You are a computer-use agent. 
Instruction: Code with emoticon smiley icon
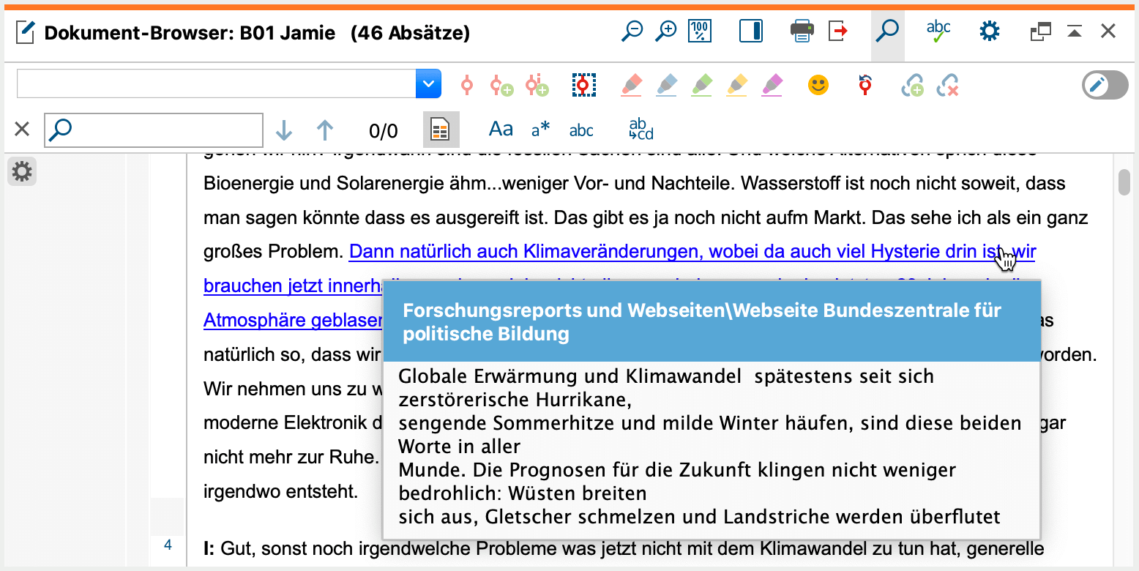click(x=818, y=86)
